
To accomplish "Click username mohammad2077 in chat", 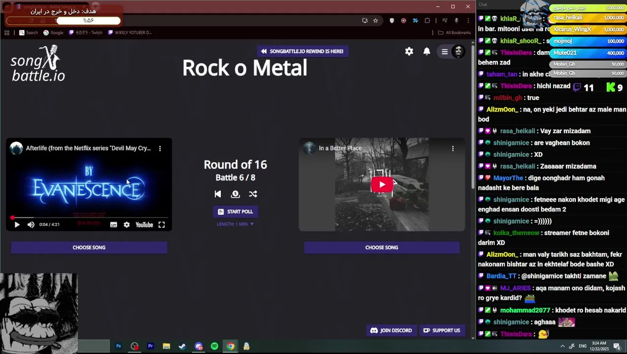I will [x=525, y=310].
